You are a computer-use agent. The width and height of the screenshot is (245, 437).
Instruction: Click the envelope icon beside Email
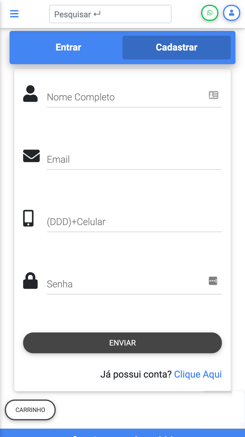tap(31, 156)
